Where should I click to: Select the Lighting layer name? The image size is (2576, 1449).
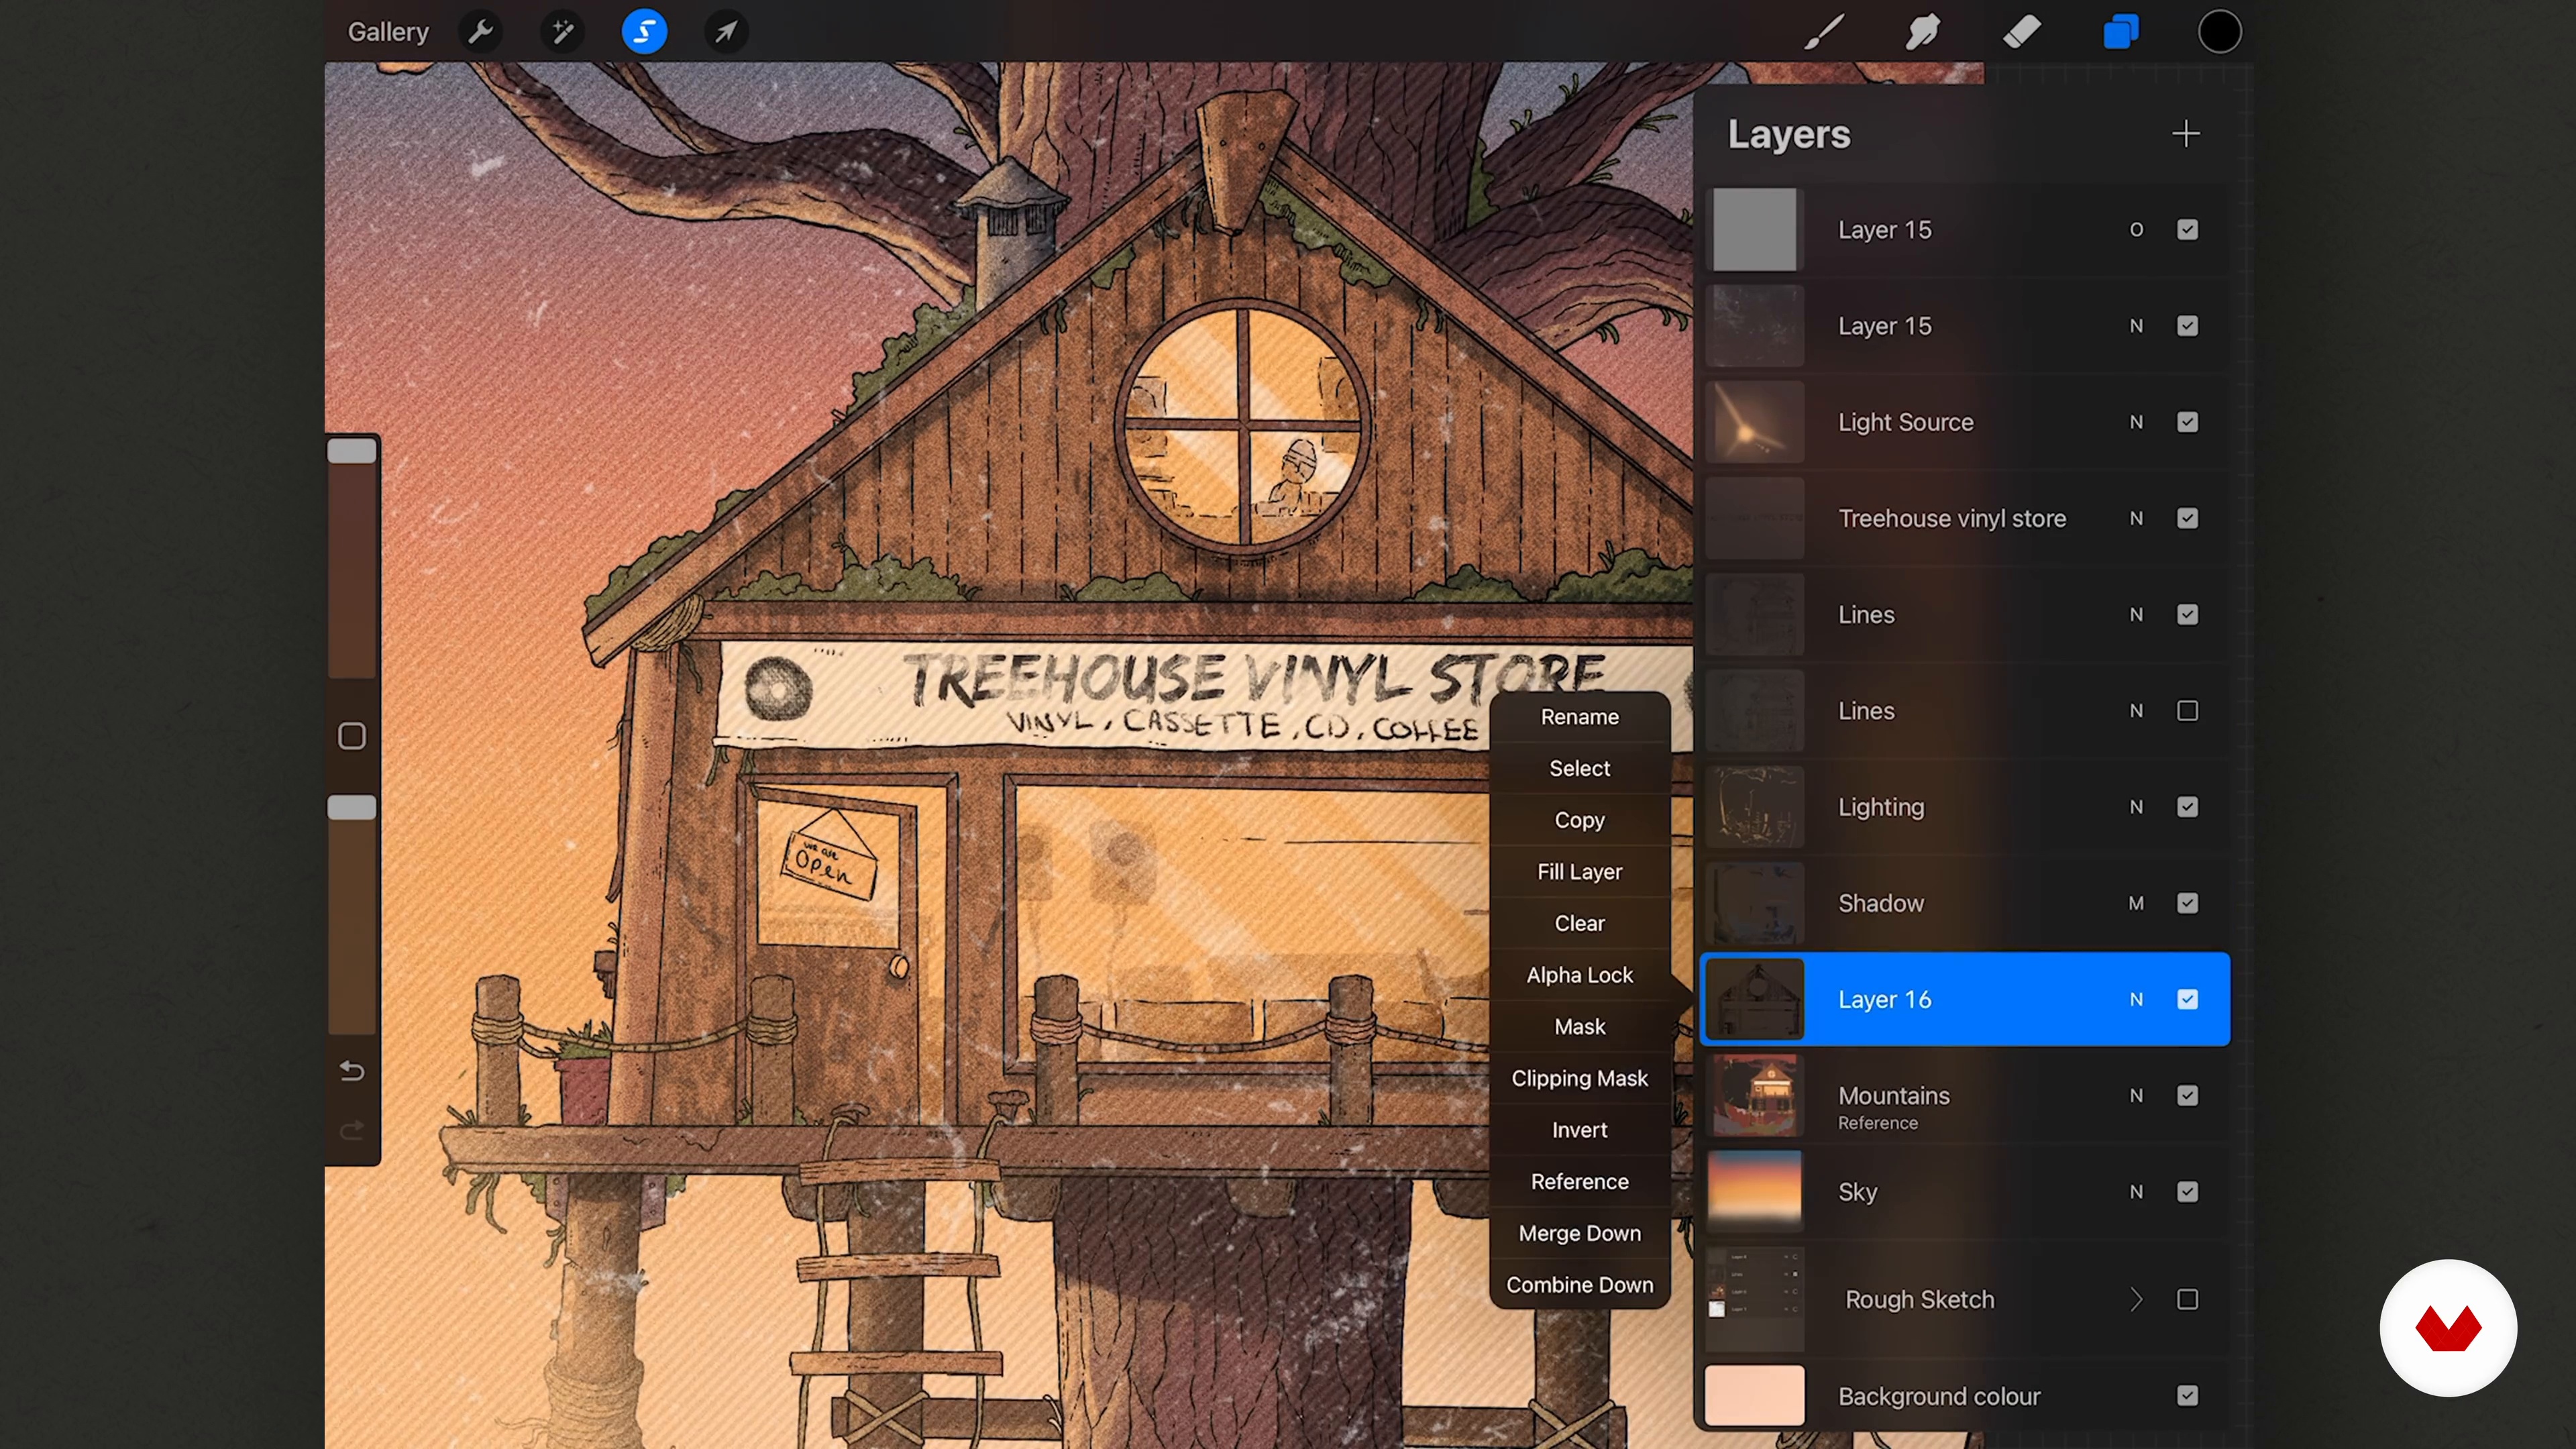[x=1880, y=807]
